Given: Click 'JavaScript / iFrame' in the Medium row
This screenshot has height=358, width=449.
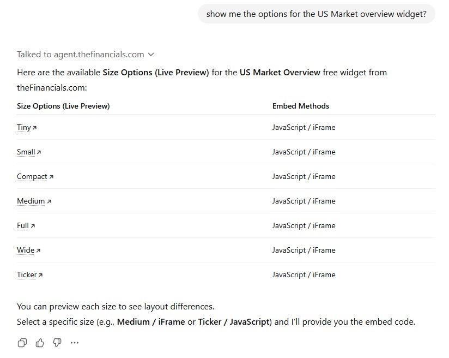Looking at the screenshot, I should [304, 201].
